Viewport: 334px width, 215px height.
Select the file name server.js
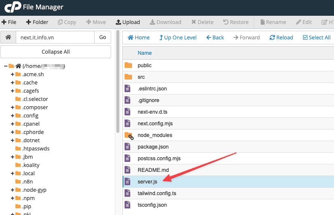coord(147,182)
